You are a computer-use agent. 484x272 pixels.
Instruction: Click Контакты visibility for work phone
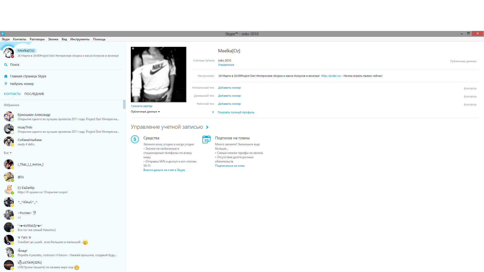point(470,105)
